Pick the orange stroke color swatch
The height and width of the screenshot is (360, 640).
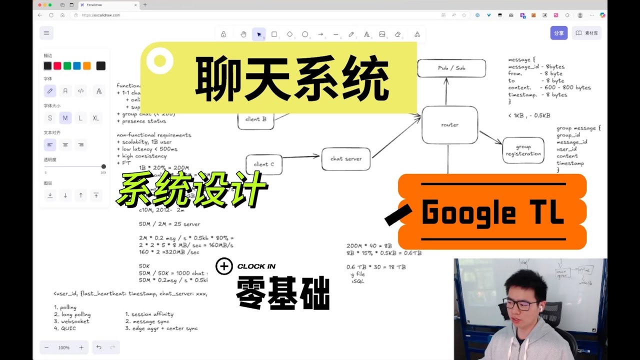[87, 66]
